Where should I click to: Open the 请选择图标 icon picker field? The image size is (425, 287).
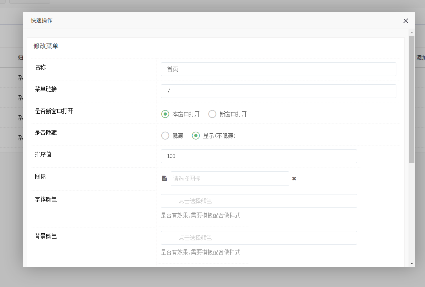230,178
